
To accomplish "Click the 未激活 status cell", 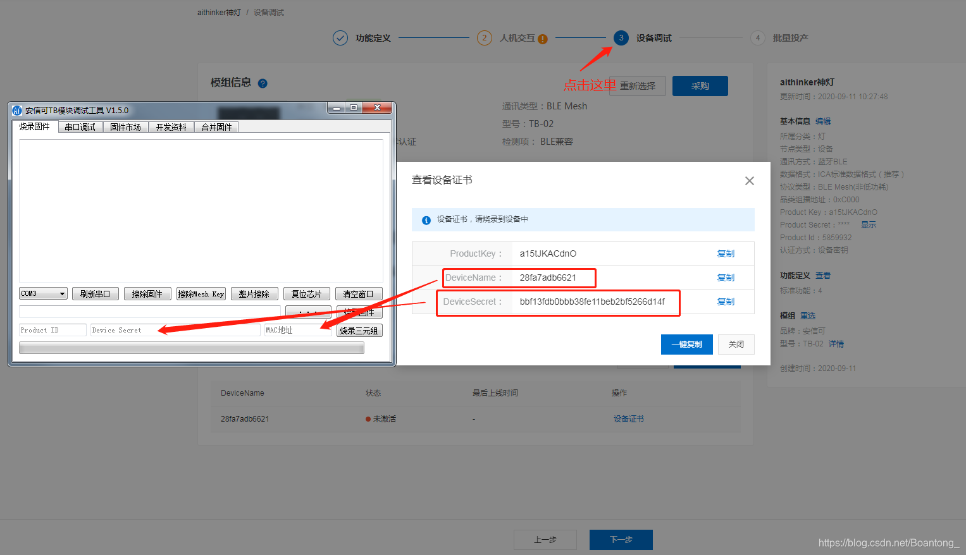I will click(381, 419).
